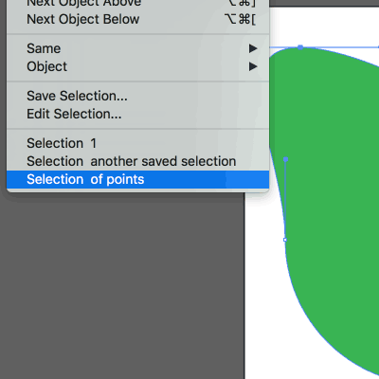
Task: Open the Same submenu
Action: point(137,48)
